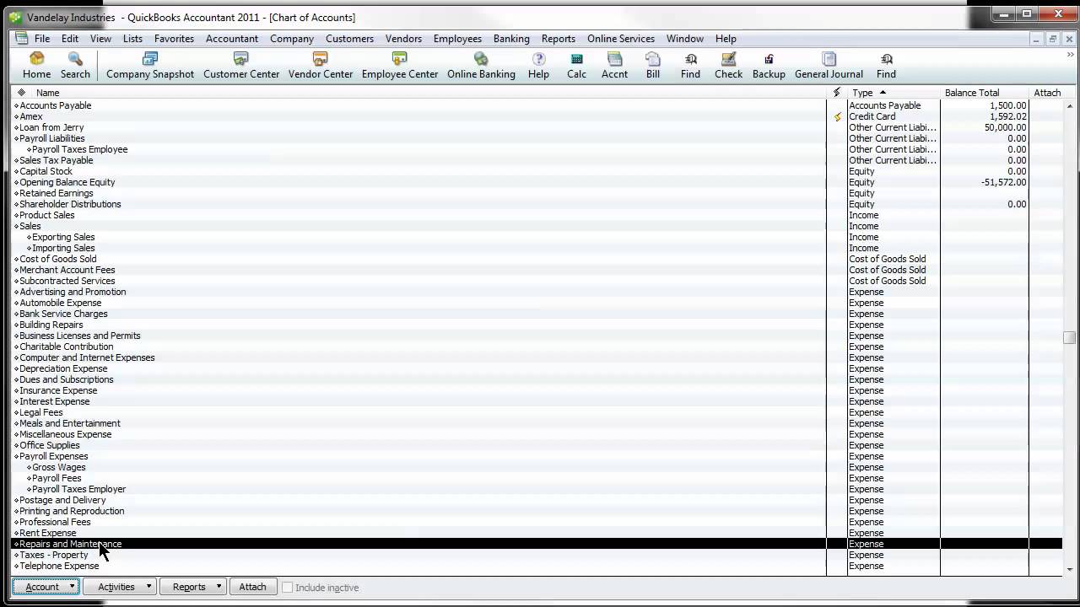Open Company Snapshot from toolbar
This screenshot has width=1080, height=607.
tap(150, 66)
